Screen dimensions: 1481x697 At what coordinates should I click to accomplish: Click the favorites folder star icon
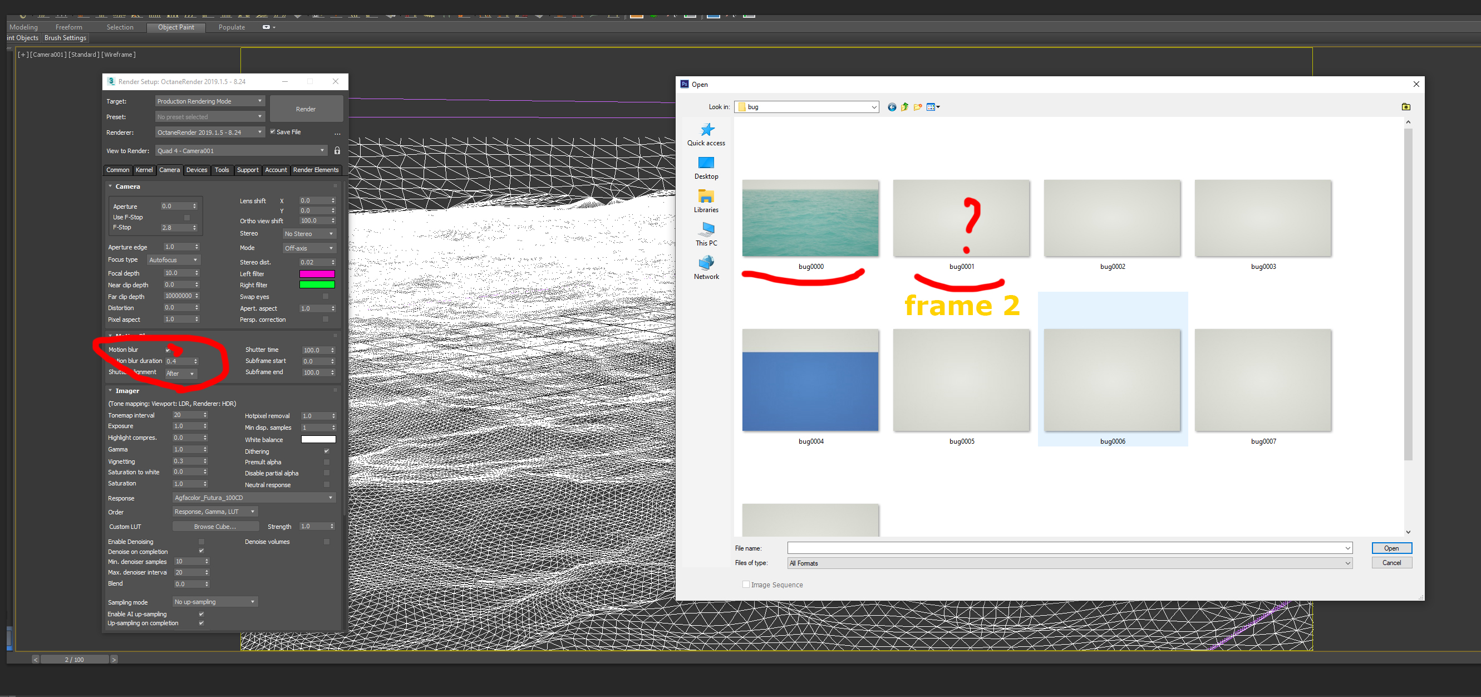[x=1406, y=107]
